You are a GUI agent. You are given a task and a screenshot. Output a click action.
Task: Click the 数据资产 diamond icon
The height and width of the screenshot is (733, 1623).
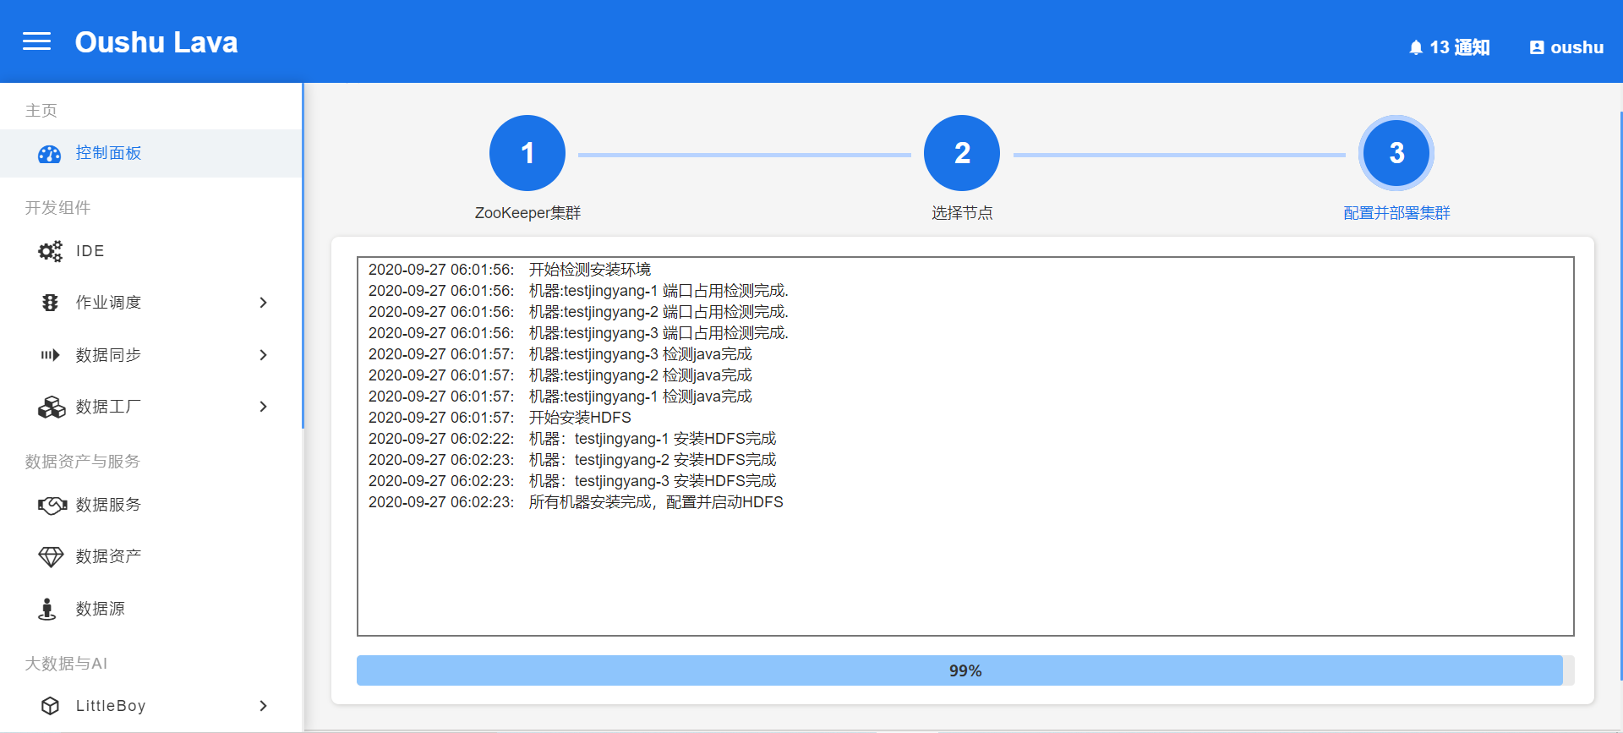(x=51, y=556)
